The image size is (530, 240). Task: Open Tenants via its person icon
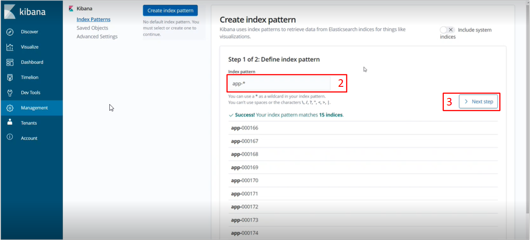(10, 122)
